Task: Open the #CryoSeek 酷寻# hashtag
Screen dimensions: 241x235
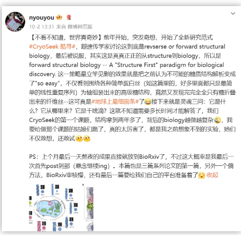Action: click(x=52, y=47)
